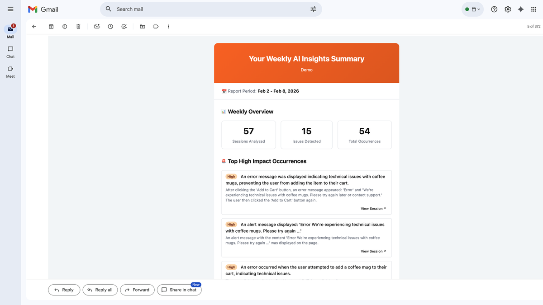Open Mail in the left sidebar
The height and width of the screenshot is (305, 543).
click(10, 32)
